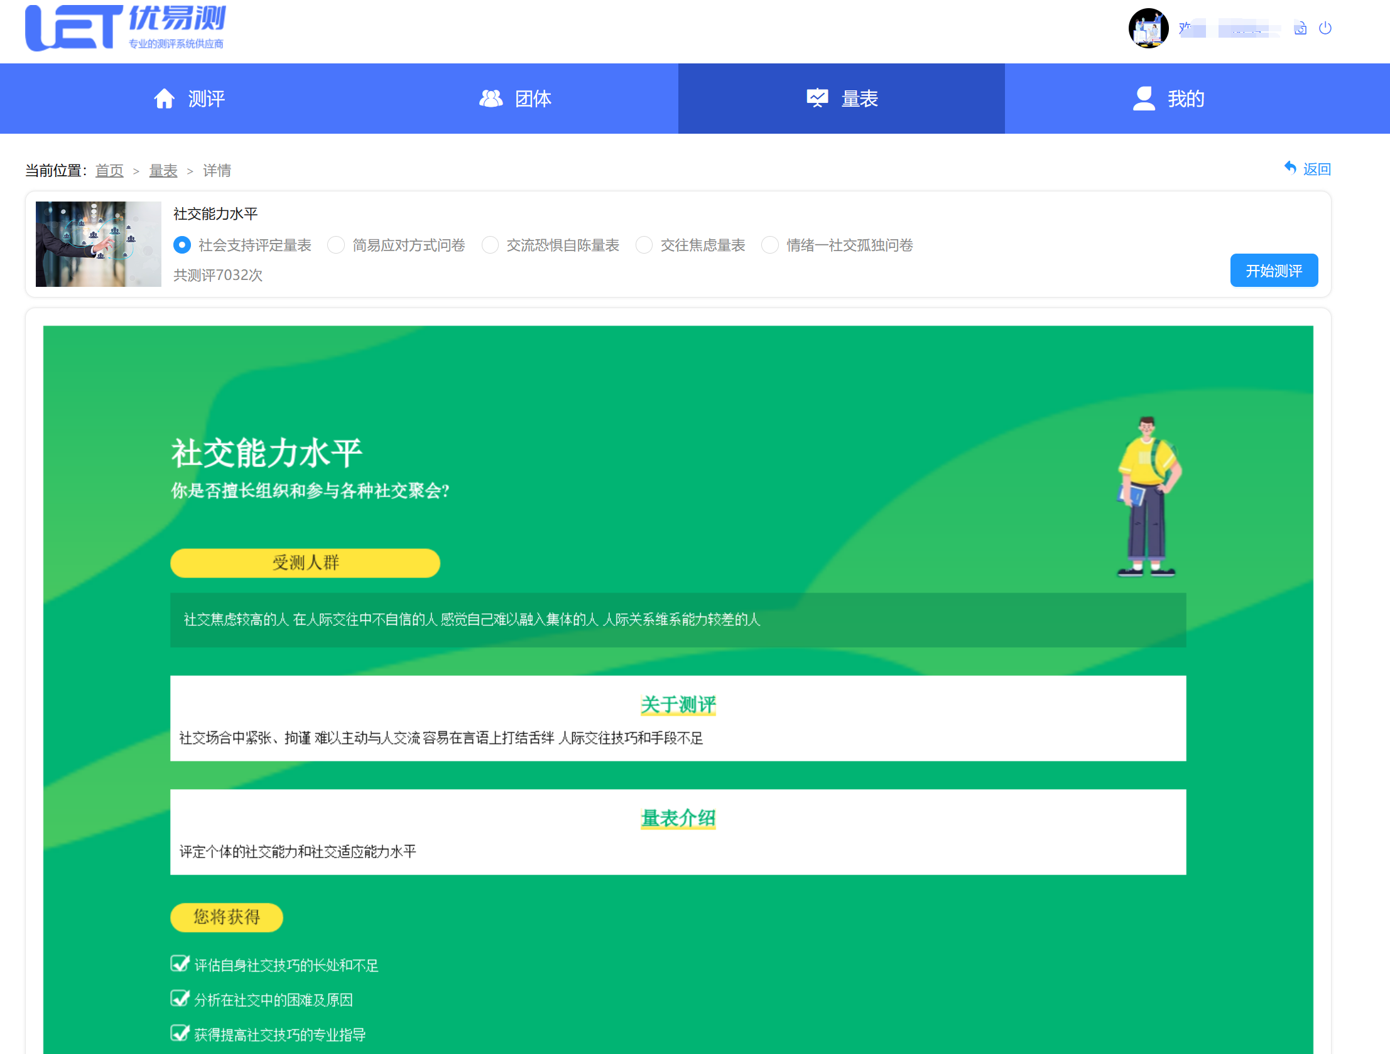Click the person icon beside 我的

(x=1144, y=99)
